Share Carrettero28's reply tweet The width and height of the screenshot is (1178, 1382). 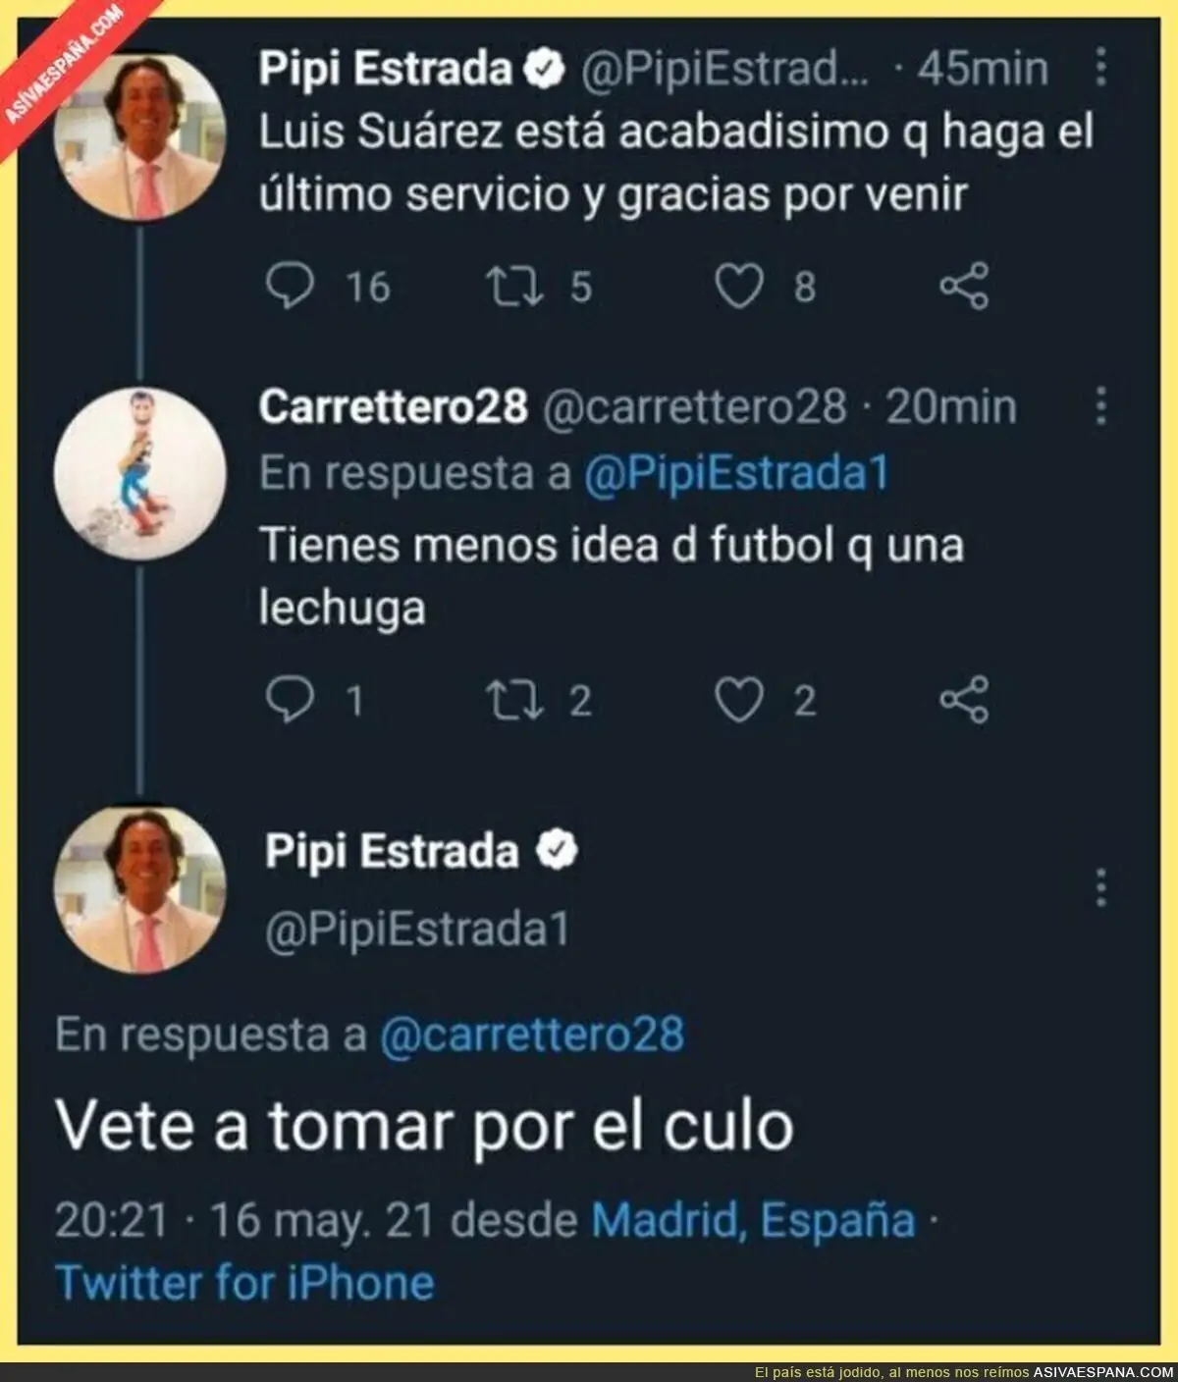tap(964, 700)
